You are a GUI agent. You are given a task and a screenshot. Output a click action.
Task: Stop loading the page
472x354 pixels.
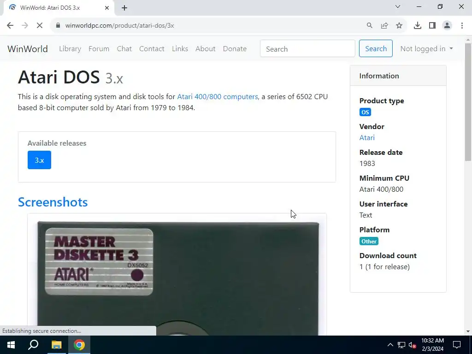(x=40, y=26)
